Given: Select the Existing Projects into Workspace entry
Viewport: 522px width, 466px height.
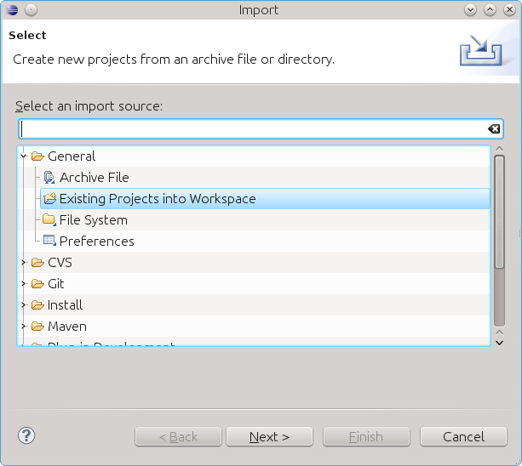Looking at the screenshot, I should point(158,199).
